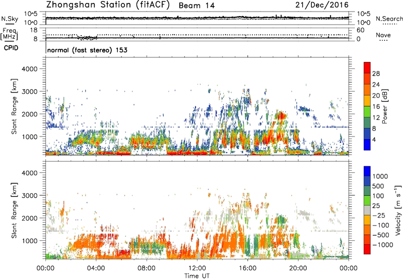Click the 'N.Sky' legend label
403x279 pixels.
point(10,19)
